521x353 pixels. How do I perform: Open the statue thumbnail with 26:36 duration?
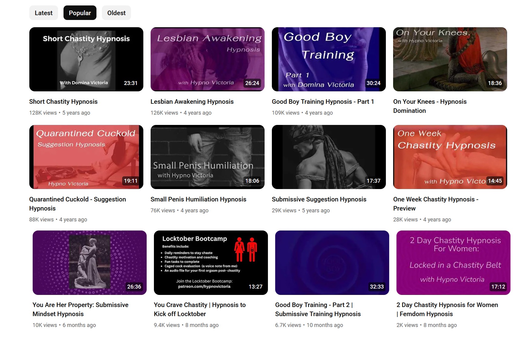[90, 263]
